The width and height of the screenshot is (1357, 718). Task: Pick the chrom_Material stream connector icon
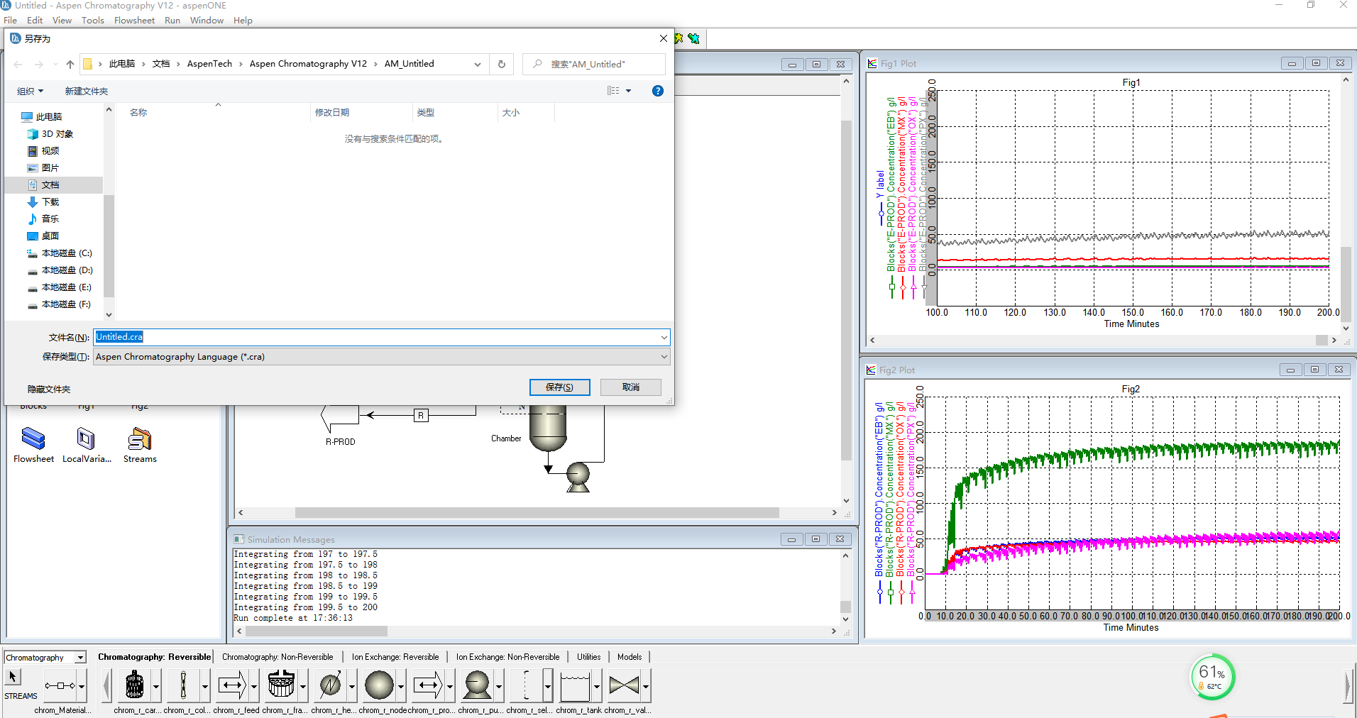tap(60, 685)
